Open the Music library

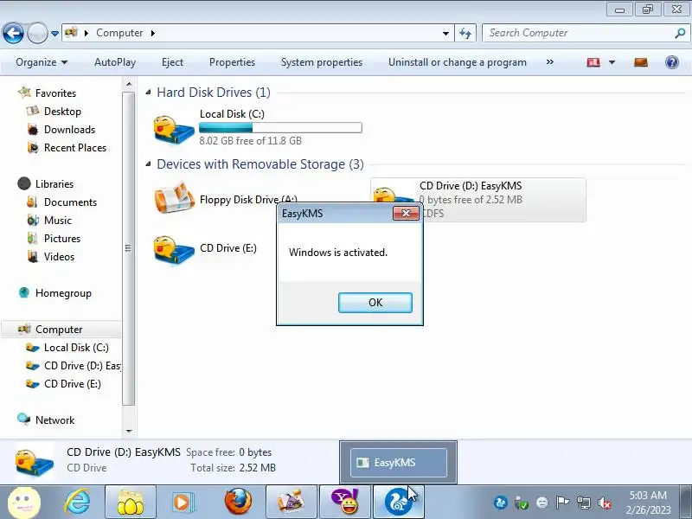pos(57,221)
